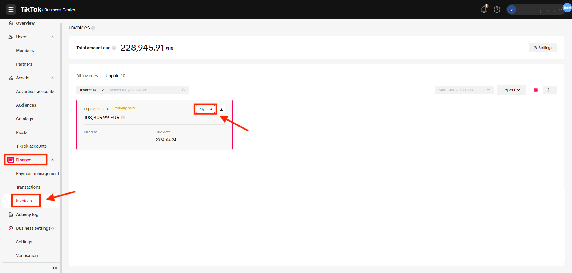Click the search magnifier icon

click(184, 90)
